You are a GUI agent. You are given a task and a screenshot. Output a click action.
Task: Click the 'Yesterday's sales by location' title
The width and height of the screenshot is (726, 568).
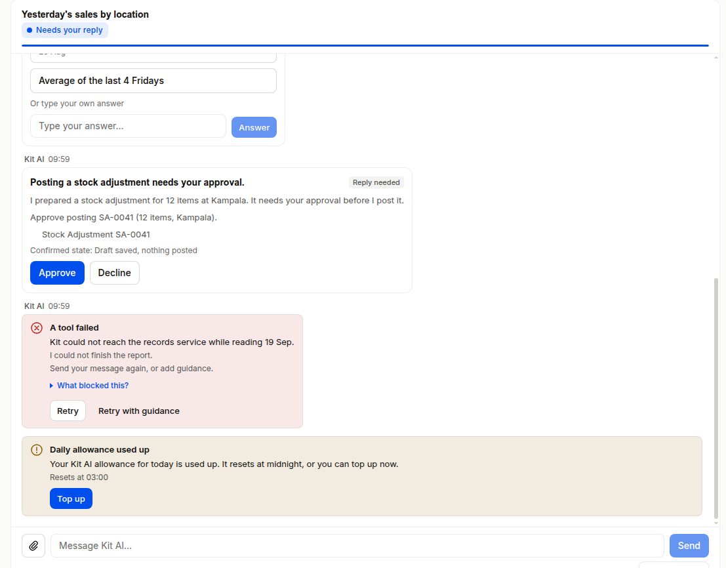tap(85, 14)
